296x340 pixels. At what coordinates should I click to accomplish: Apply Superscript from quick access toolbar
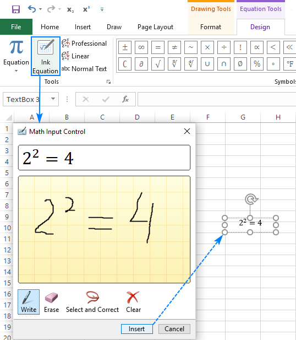click(86, 9)
